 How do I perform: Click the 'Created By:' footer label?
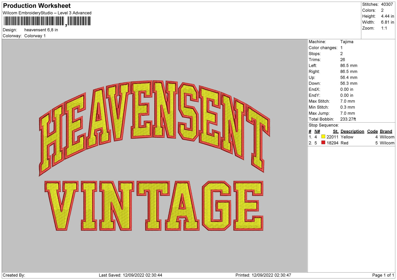pyautogui.click(x=14, y=275)
